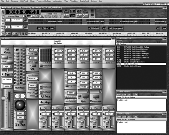Screen dimensions: 169x135
Task: Click the track 2 number box
Action: click(x=8, y=27)
